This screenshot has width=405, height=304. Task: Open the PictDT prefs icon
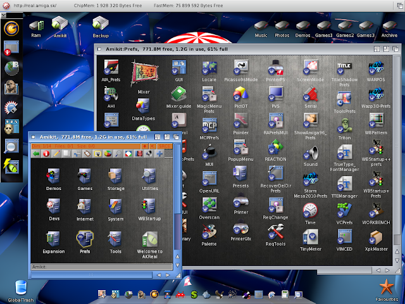(240, 94)
